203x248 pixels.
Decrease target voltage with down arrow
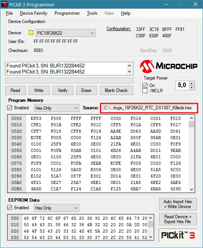pyautogui.click(x=192, y=87)
